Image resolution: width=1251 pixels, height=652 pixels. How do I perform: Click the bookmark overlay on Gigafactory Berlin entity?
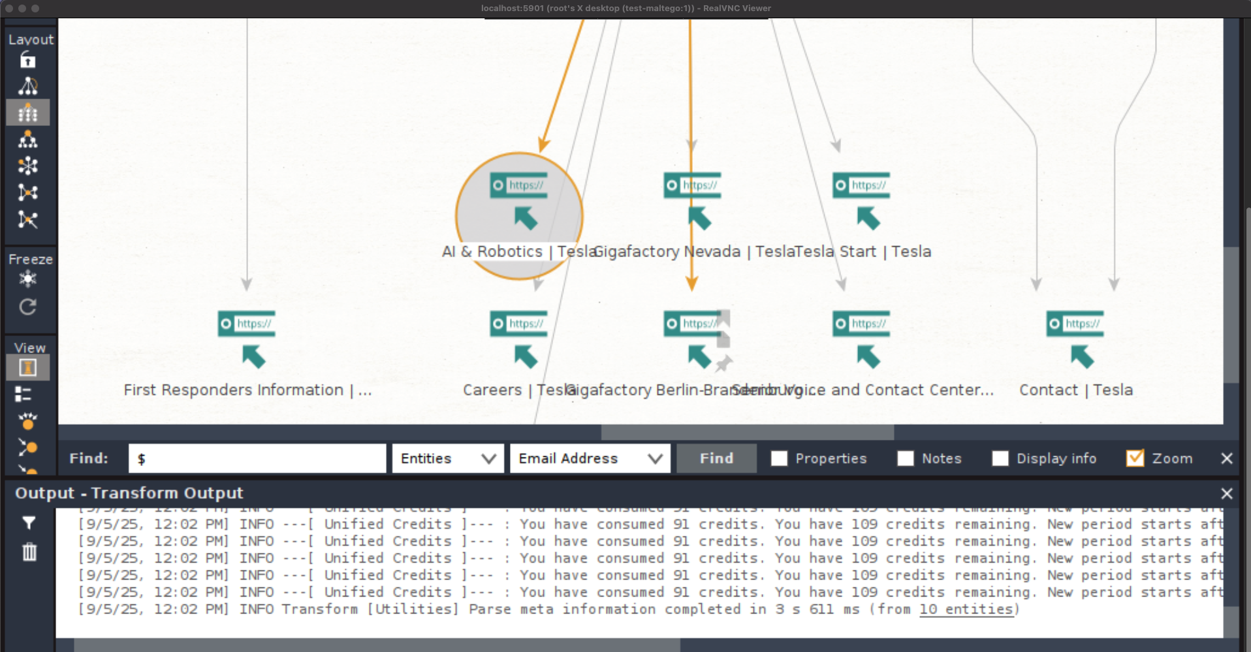723,318
